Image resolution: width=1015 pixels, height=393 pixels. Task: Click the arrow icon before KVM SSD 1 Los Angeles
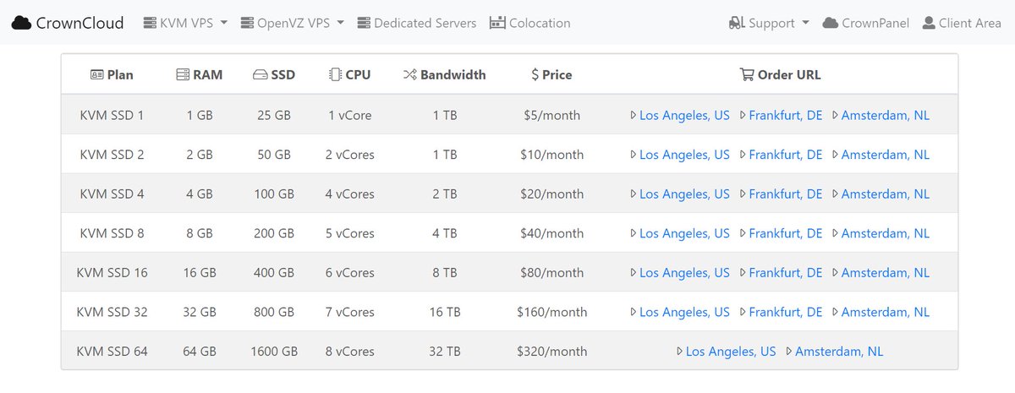pos(634,115)
